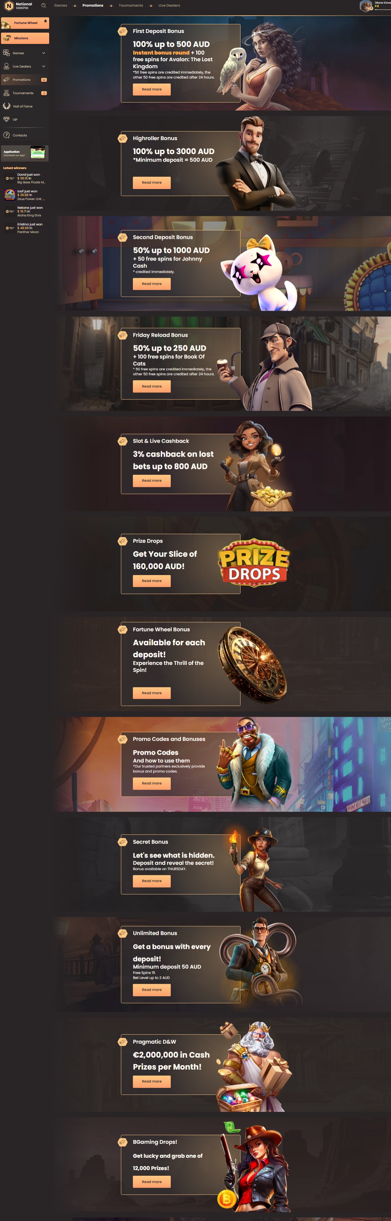The image size is (391, 1221).
Task: Click the Missions sidebar button
Action: click(25, 38)
